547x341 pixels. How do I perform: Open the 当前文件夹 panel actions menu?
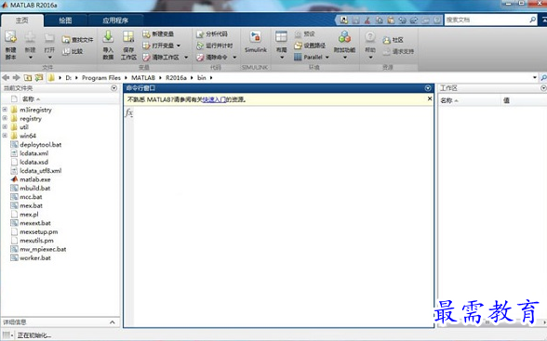[x=113, y=88]
